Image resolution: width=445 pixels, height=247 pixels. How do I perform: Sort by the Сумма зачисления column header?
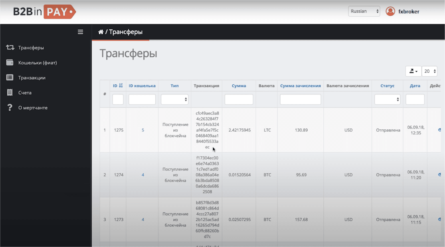pyautogui.click(x=300, y=86)
